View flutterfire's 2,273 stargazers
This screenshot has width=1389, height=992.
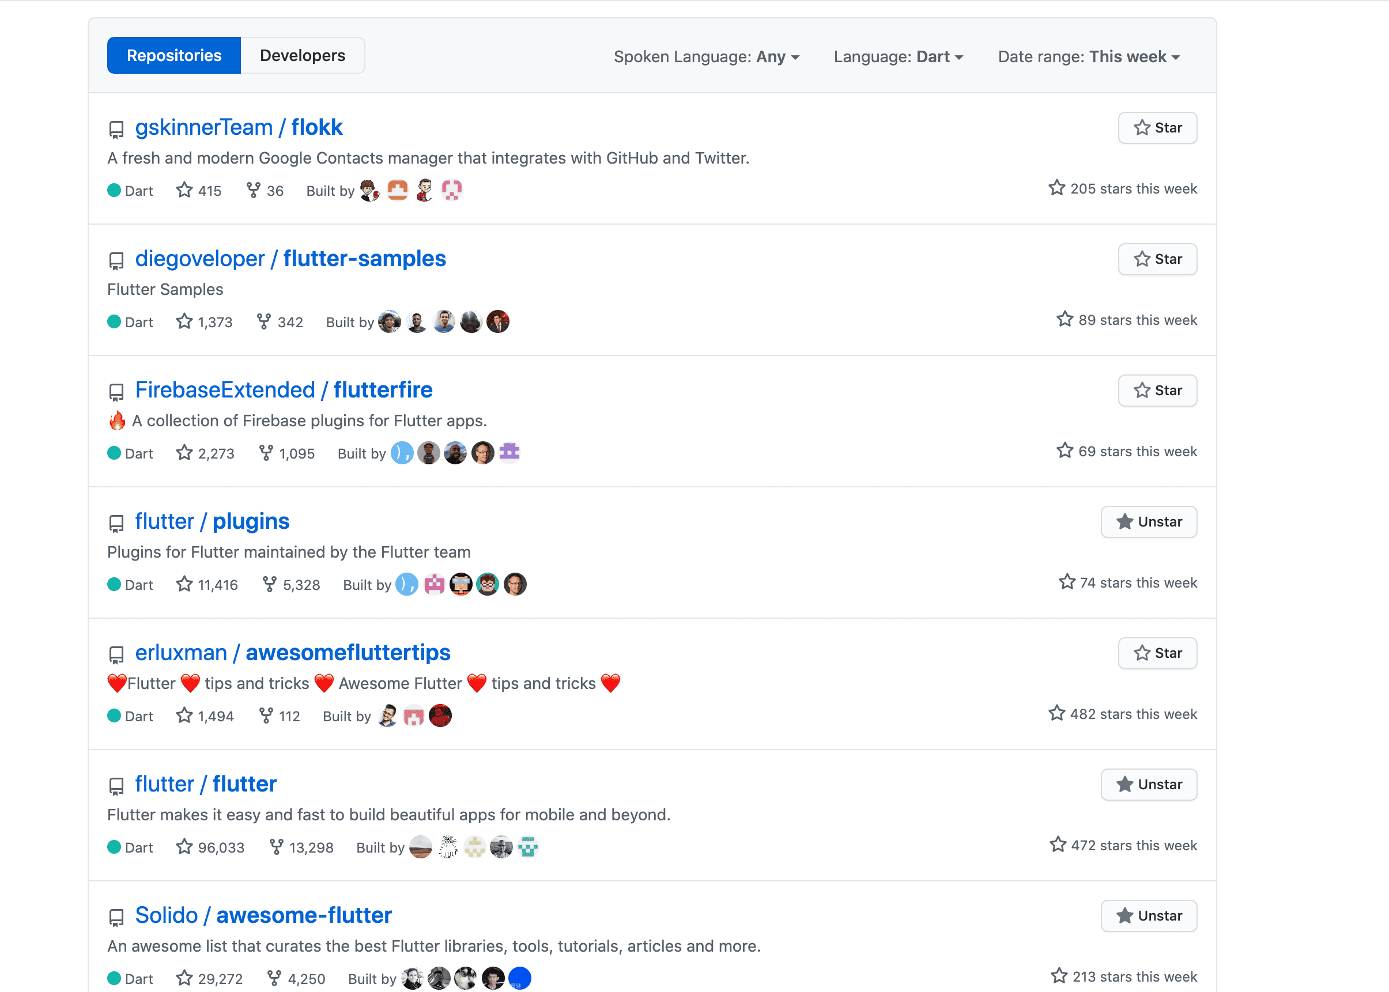coord(205,453)
